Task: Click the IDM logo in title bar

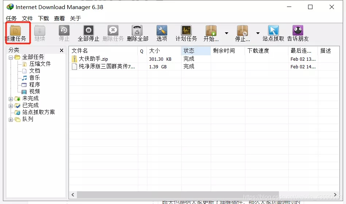Action: [x=10, y=7]
